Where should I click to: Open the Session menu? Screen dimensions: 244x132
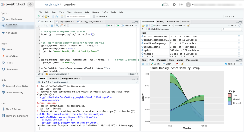(x=78, y=12)
